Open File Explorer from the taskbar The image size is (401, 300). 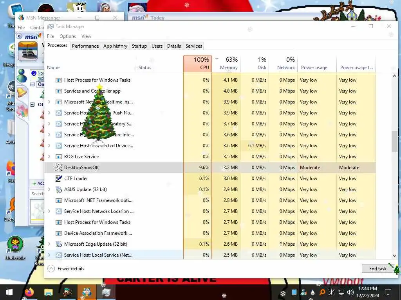tap(48, 292)
